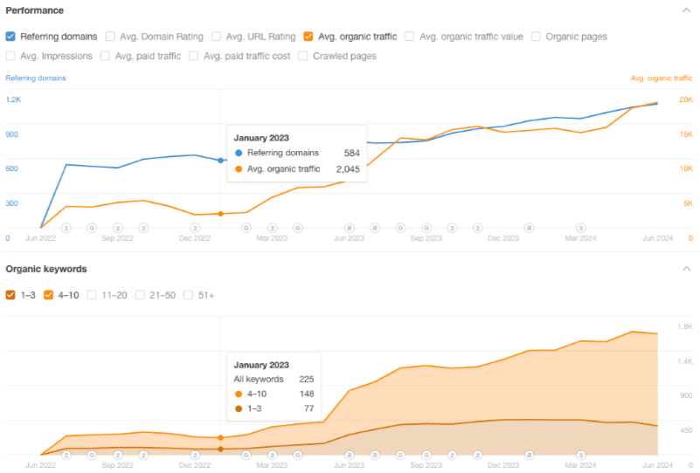
Task: Collapse the Organic keywords section chevron
Action: [x=685, y=269]
